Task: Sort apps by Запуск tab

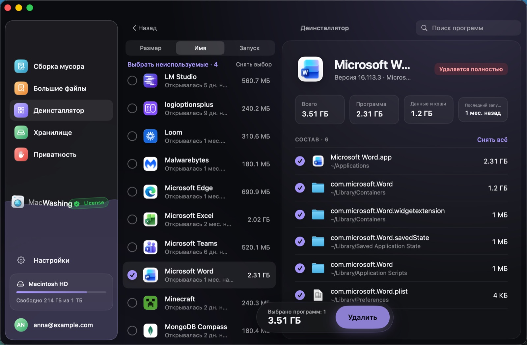Action: click(249, 48)
